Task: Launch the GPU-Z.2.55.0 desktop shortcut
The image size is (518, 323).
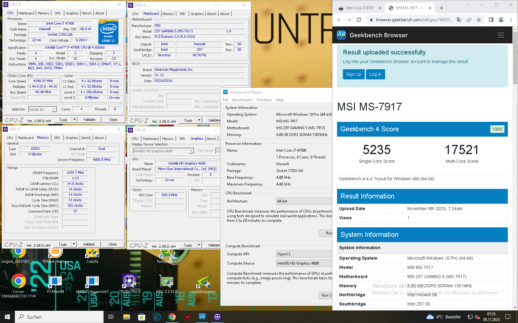Action: (x=166, y=283)
